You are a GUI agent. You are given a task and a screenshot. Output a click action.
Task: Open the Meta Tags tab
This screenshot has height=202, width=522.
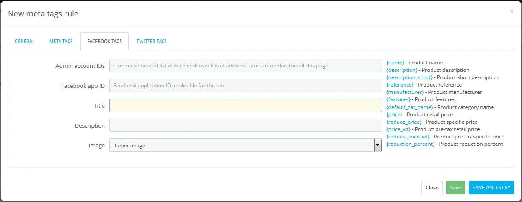61,42
